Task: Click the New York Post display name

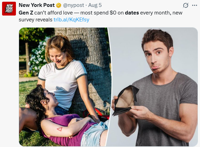Action: (37, 5)
